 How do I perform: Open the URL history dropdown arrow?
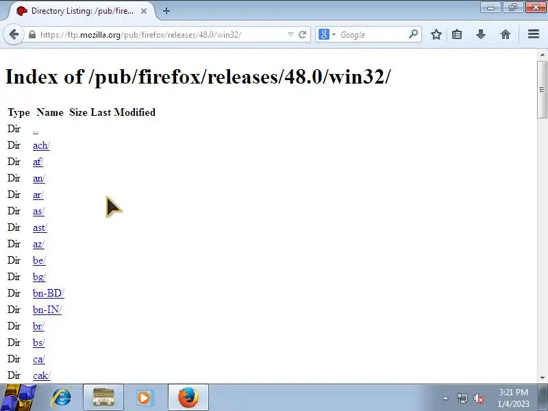pos(290,35)
